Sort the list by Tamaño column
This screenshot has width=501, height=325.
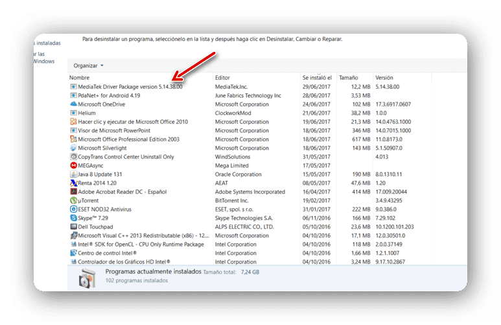pyautogui.click(x=348, y=78)
